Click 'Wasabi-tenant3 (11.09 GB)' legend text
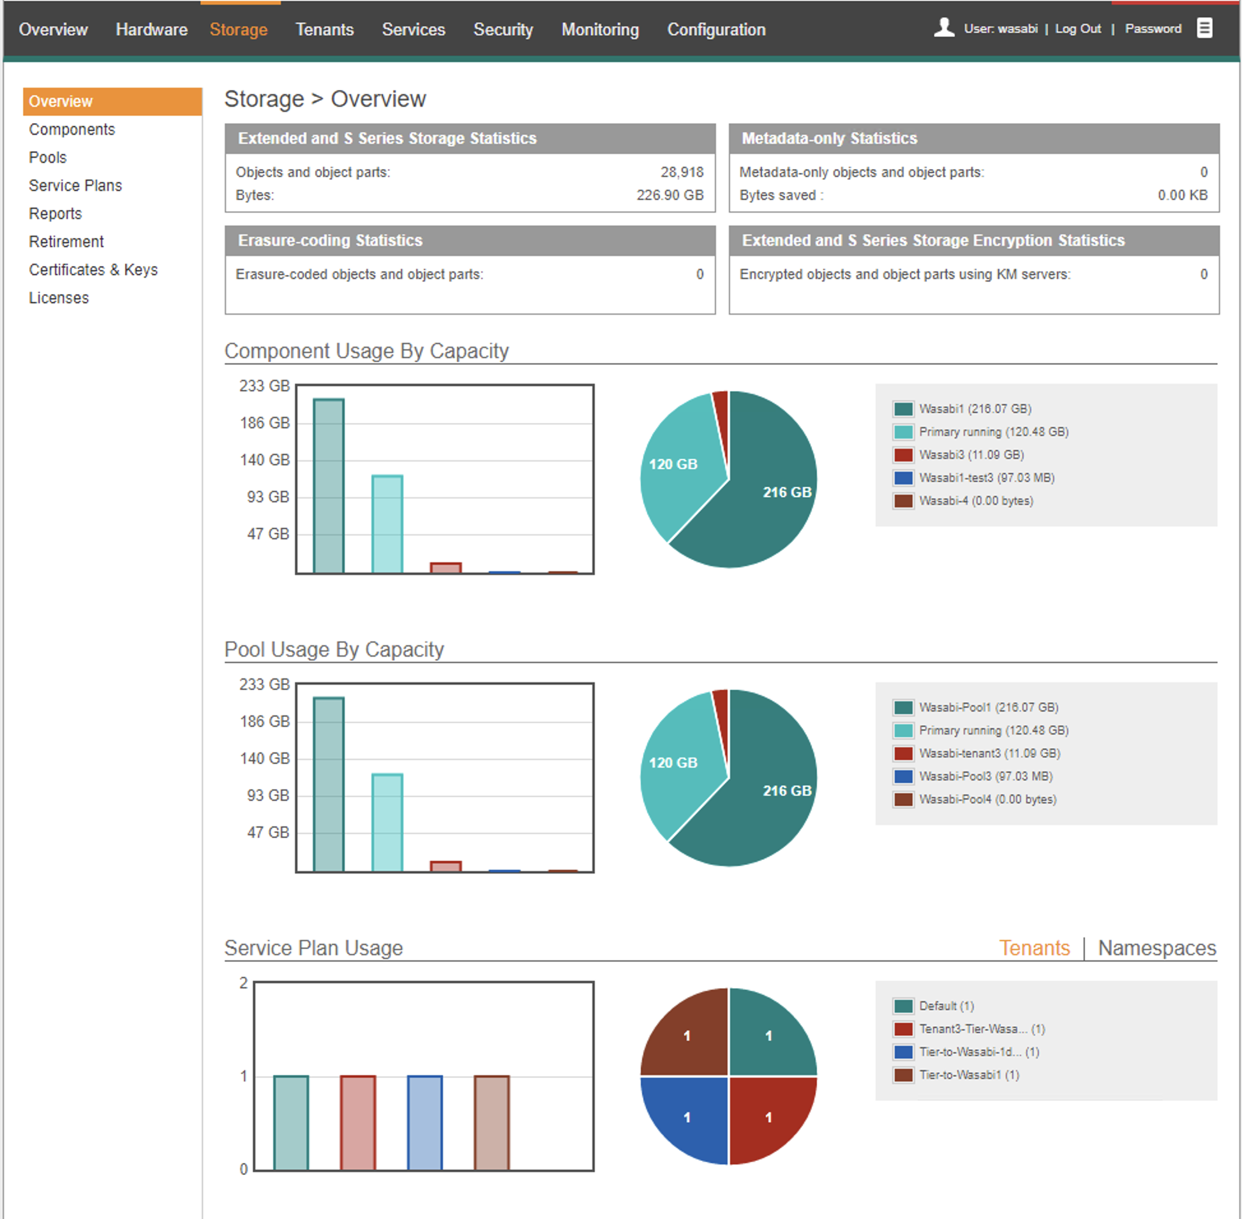This screenshot has width=1242, height=1219. [x=990, y=754]
